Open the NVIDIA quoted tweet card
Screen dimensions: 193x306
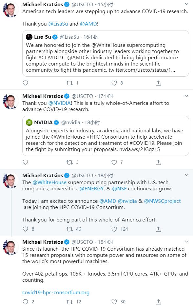coord(106,136)
